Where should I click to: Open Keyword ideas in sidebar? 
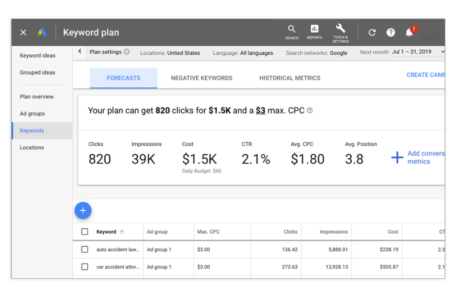point(38,55)
